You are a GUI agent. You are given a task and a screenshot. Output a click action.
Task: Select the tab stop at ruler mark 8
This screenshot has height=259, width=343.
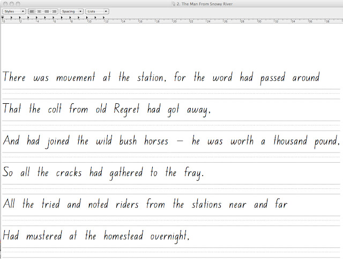point(70,18)
